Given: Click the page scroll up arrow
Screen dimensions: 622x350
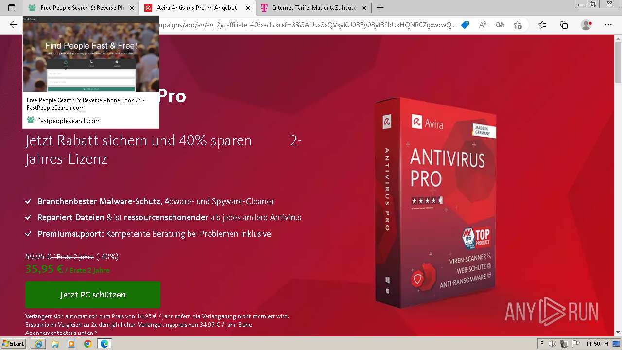Looking at the screenshot, I should point(618,38).
